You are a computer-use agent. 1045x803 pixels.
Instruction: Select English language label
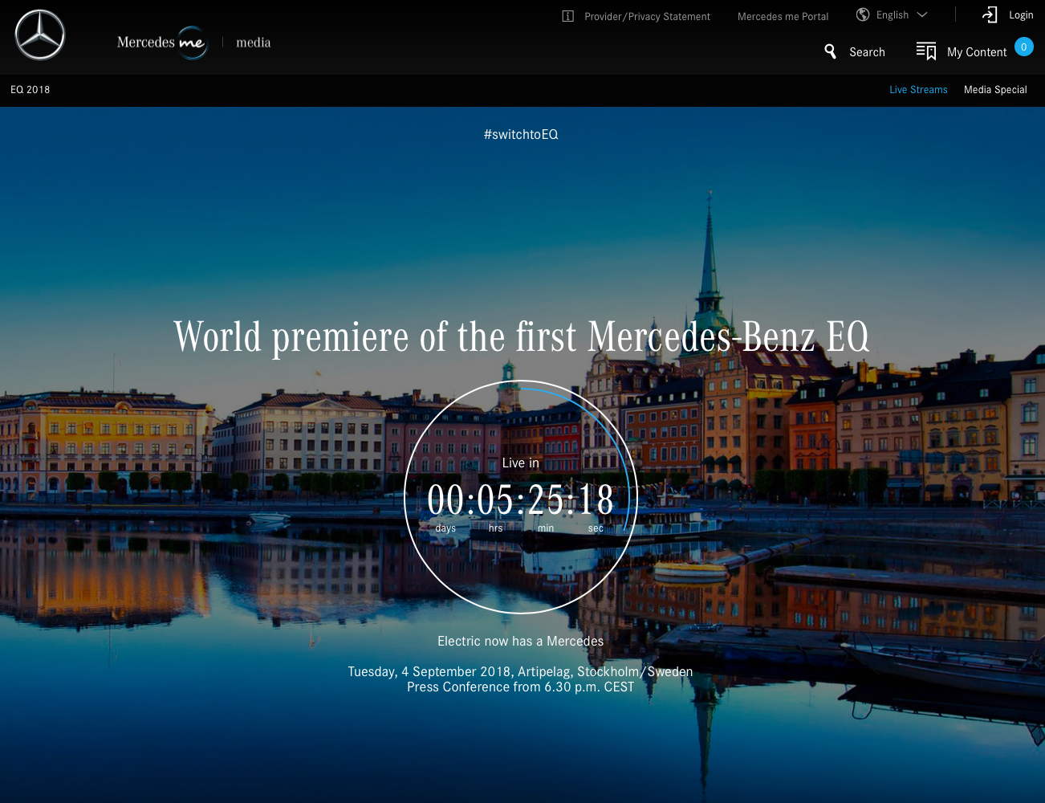click(893, 14)
